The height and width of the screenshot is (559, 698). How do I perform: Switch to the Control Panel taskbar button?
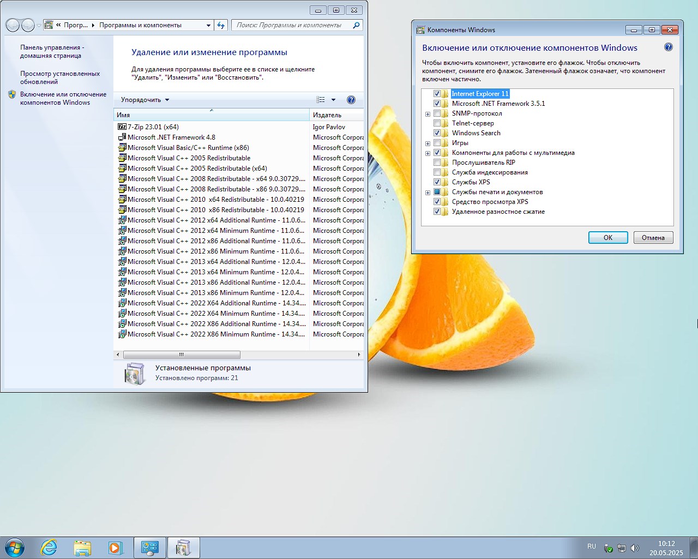pos(150,548)
